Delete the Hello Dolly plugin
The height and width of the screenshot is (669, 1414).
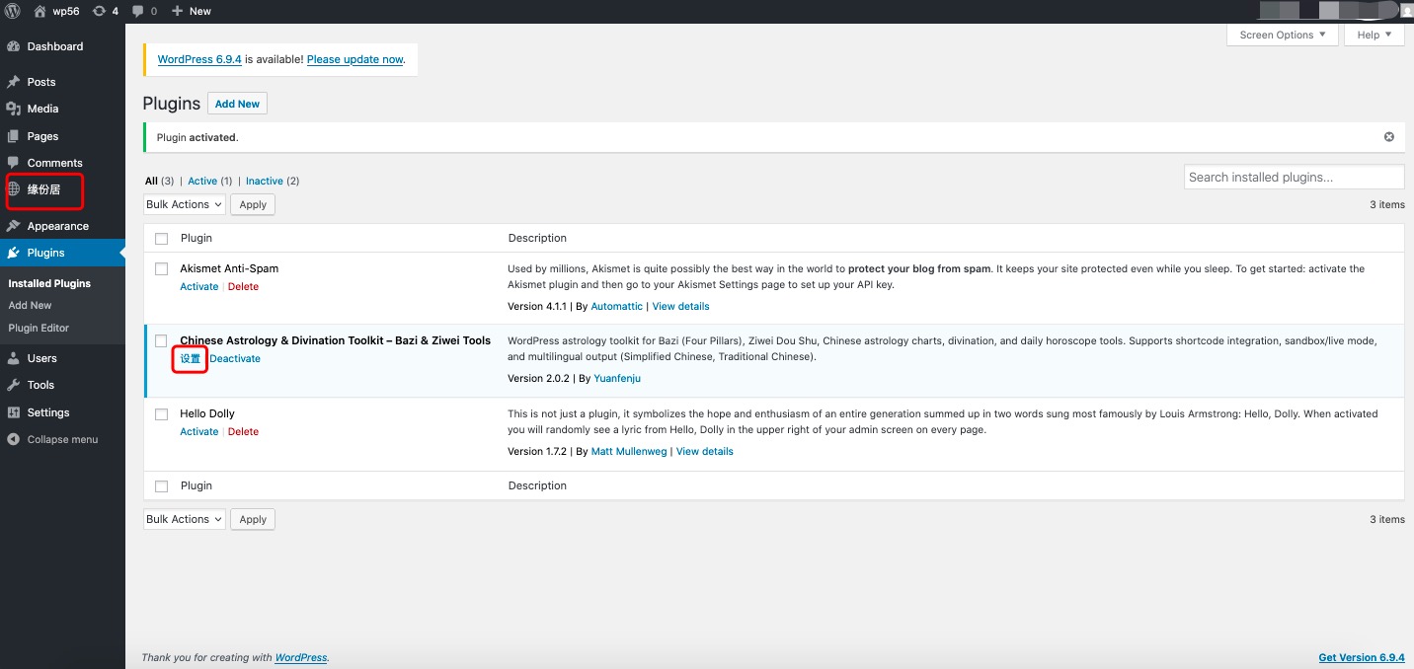pos(243,431)
